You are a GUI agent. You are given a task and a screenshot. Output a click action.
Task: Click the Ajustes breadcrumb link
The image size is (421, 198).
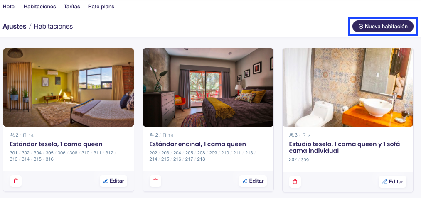(15, 26)
